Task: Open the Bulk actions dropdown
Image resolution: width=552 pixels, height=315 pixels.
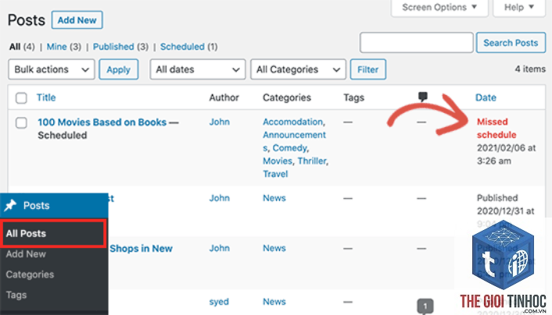Action: pos(52,69)
